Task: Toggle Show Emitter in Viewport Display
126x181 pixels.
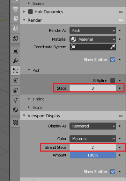Action: (113, 172)
